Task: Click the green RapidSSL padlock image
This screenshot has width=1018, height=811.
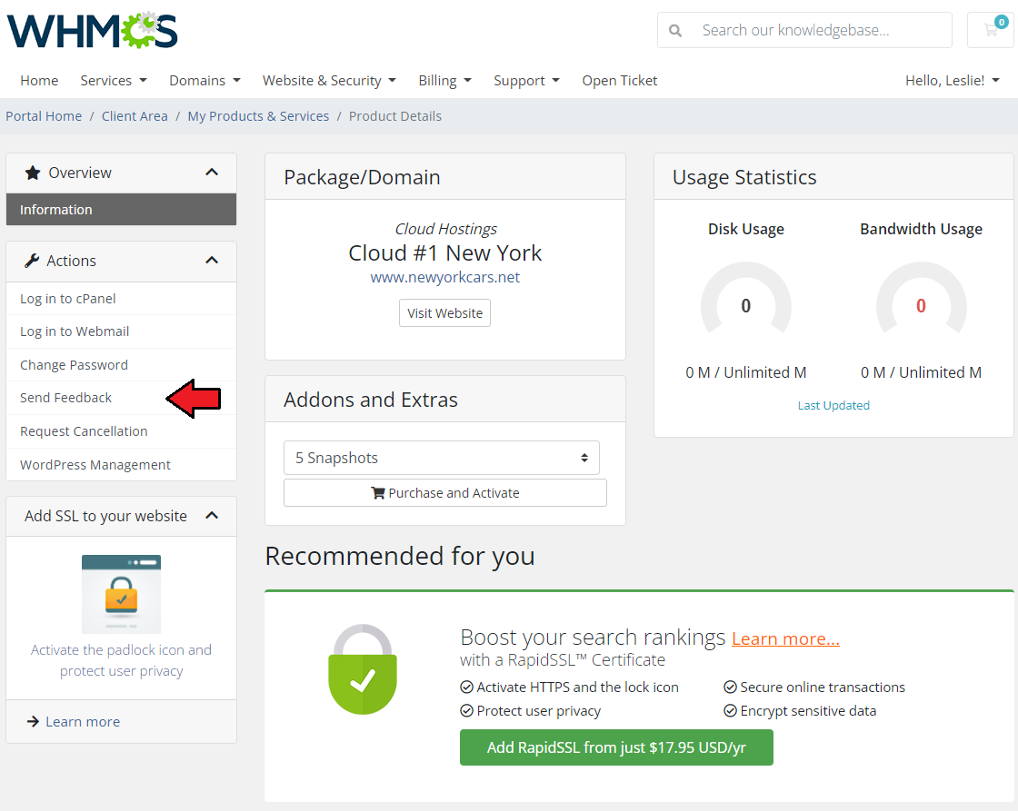Action: [x=363, y=669]
